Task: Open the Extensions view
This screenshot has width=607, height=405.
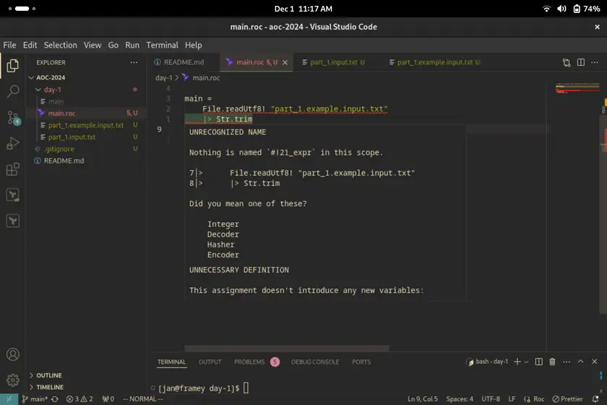Action: point(12,169)
